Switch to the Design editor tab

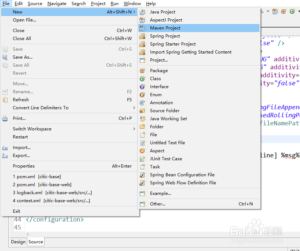coord(18,242)
